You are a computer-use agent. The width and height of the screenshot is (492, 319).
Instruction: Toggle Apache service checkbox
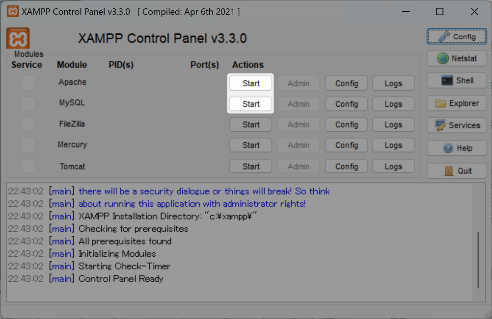pos(28,83)
